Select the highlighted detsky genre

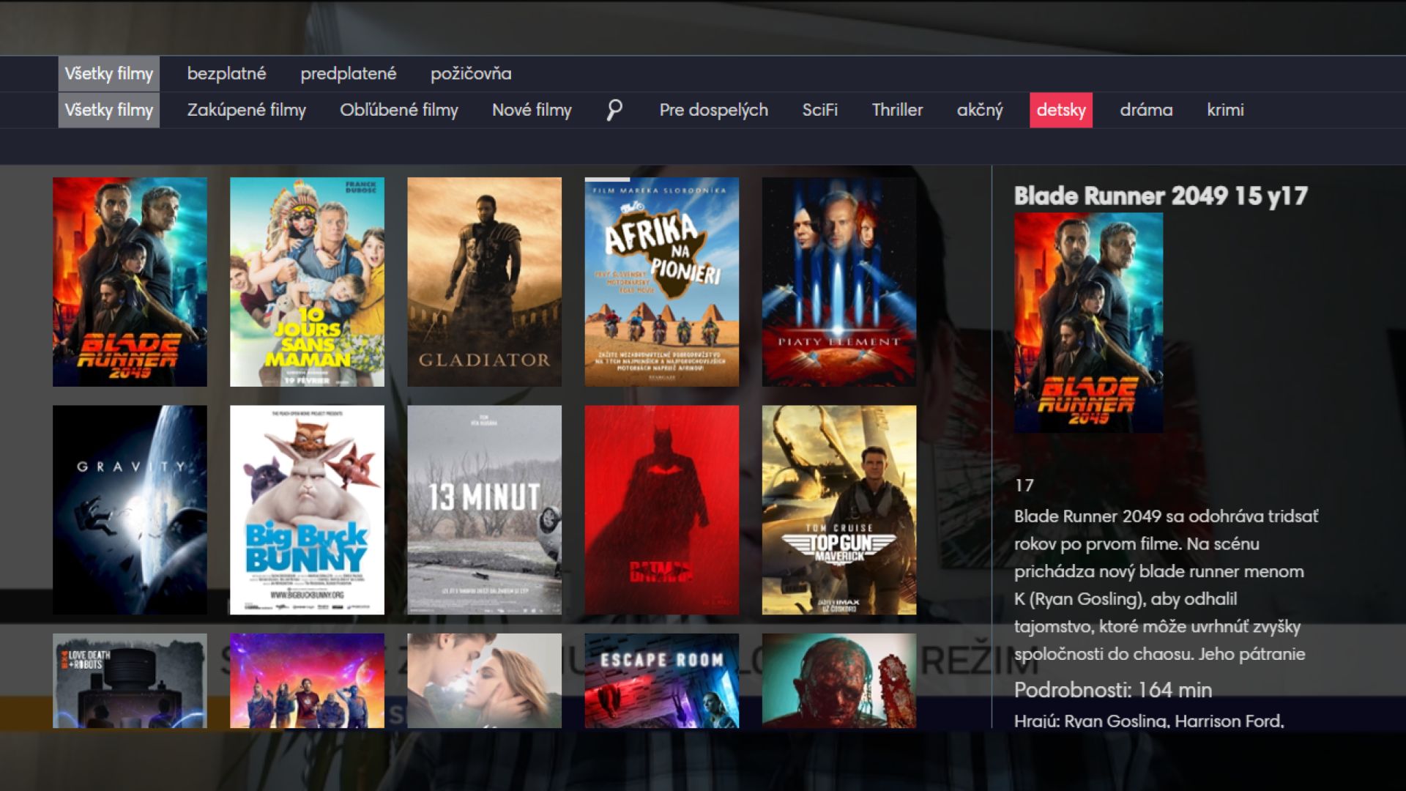(x=1060, y=110)
